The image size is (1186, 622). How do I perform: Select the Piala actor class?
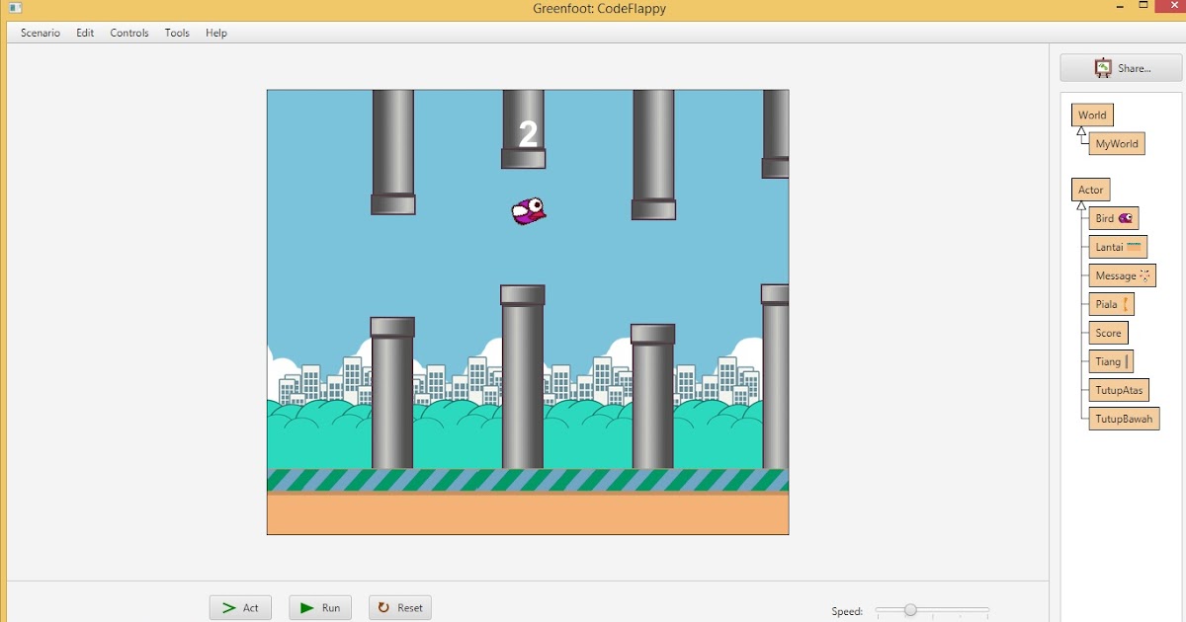coord(1112,304)
